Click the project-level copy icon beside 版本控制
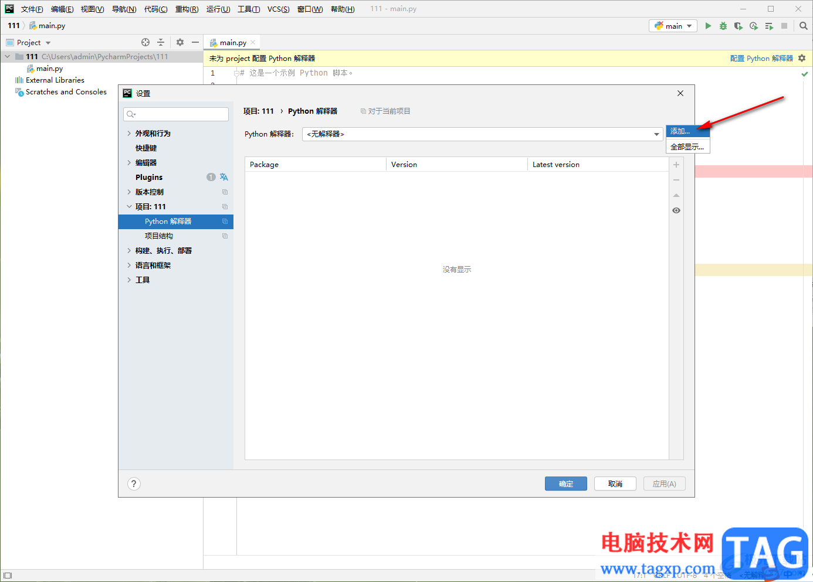813x582 pixels. pyautogui.click(x=225, y=192)
